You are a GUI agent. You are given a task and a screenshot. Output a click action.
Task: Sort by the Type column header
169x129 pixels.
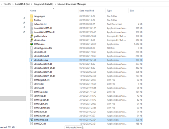(x=109, y=11)
